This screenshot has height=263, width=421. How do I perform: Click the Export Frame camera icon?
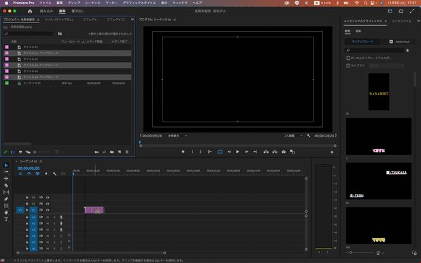click(x=284, y=152)
